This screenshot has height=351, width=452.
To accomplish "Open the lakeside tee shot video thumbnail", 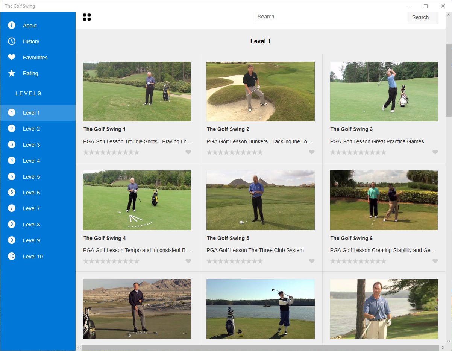I will click(x=261, y=309).
